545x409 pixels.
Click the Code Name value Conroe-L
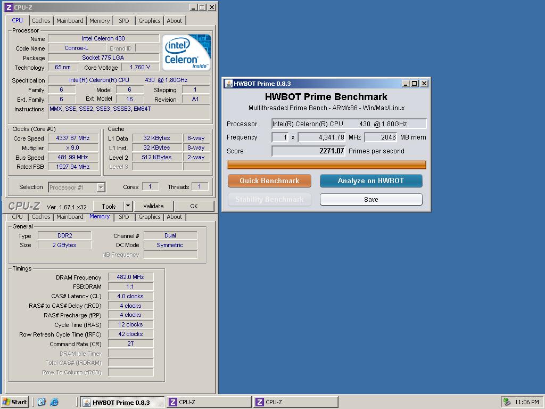pos(77,48)
